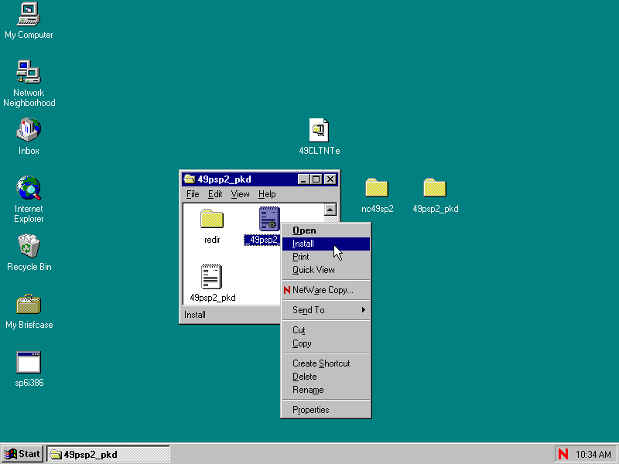Maximize the 49psp2_pkd window
The image size is (619, 464).
click(x=316, y=179)
